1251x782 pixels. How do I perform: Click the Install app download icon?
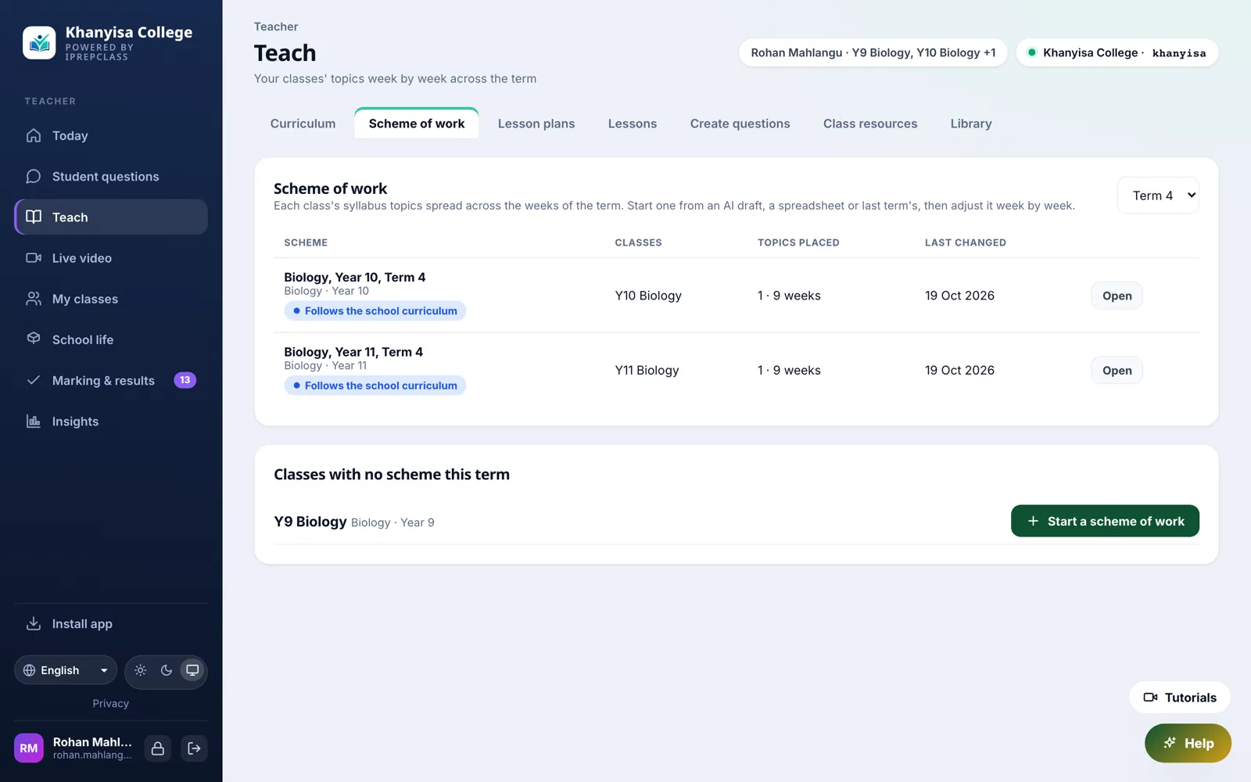(34, 623)
